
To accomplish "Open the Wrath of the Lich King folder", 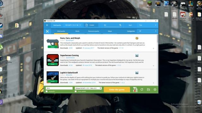I will tap(199, 16).
